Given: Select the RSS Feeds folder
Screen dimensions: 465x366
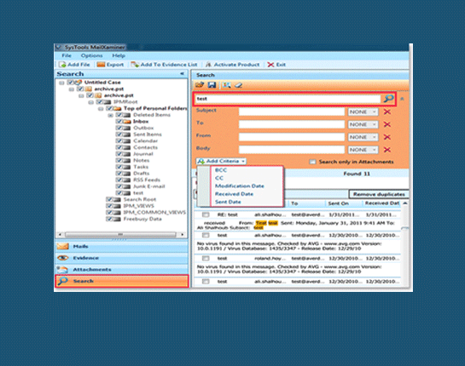Looking at the screenshot, I should tap(147, 180).
